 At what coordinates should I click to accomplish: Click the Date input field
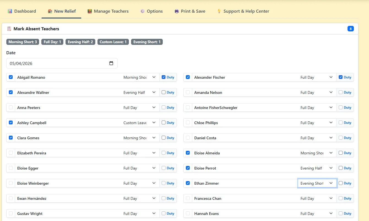click(62, 63)
